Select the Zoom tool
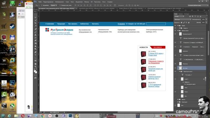This screenshot has width=210, height=118. point(35,67)
